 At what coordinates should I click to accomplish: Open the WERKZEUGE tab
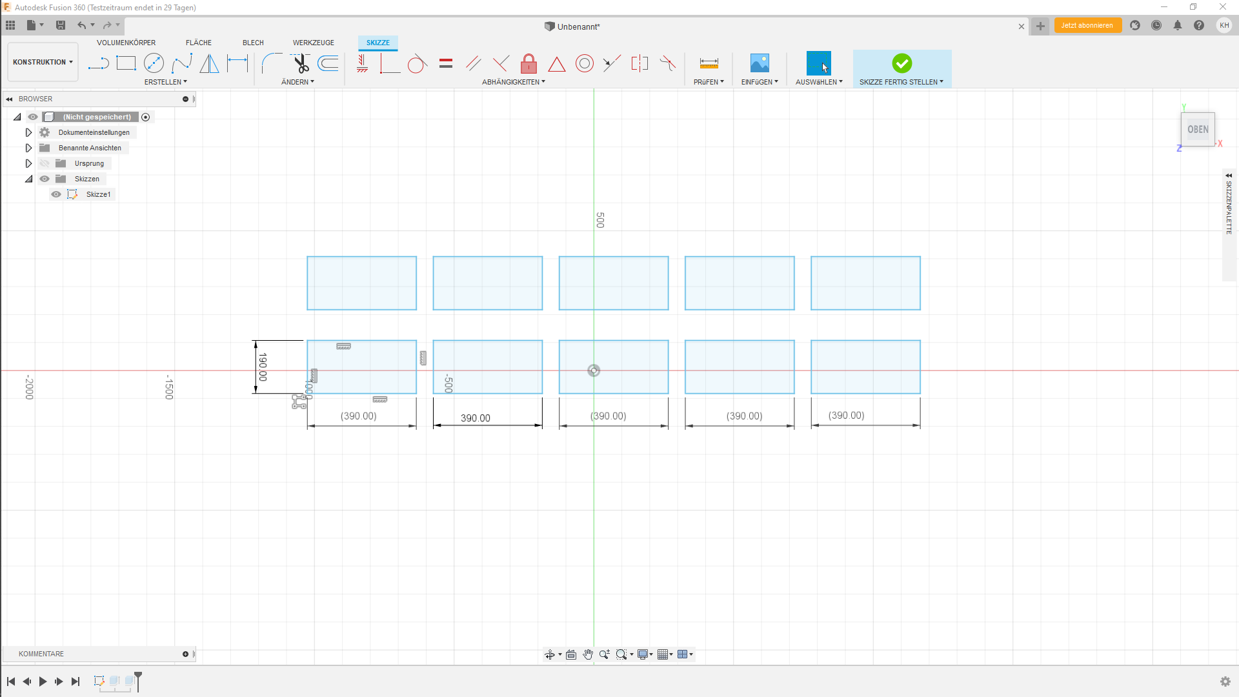314,43
